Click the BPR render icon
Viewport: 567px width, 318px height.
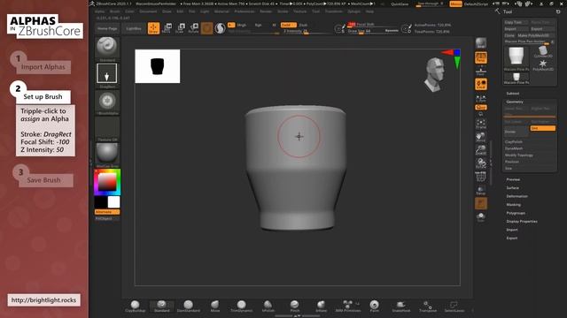(x=480, y=43)
